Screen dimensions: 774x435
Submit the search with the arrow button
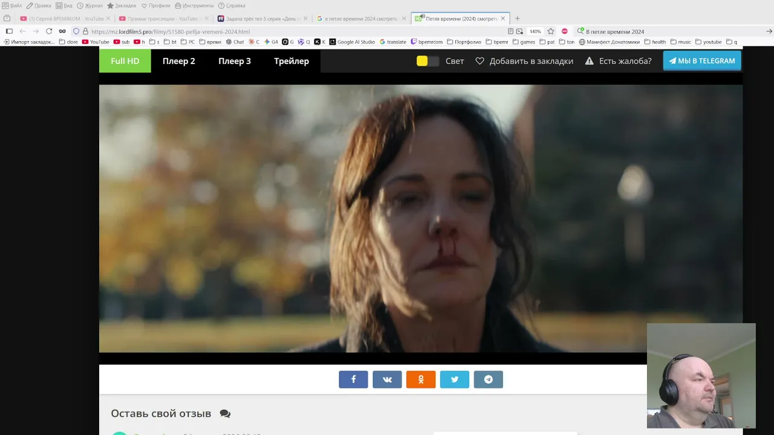pos(769,31)
